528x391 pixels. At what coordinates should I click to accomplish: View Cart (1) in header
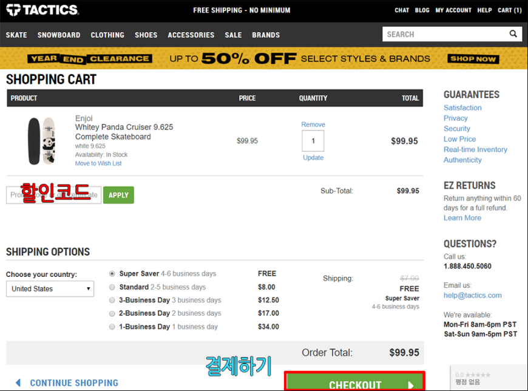pos(509,10)
